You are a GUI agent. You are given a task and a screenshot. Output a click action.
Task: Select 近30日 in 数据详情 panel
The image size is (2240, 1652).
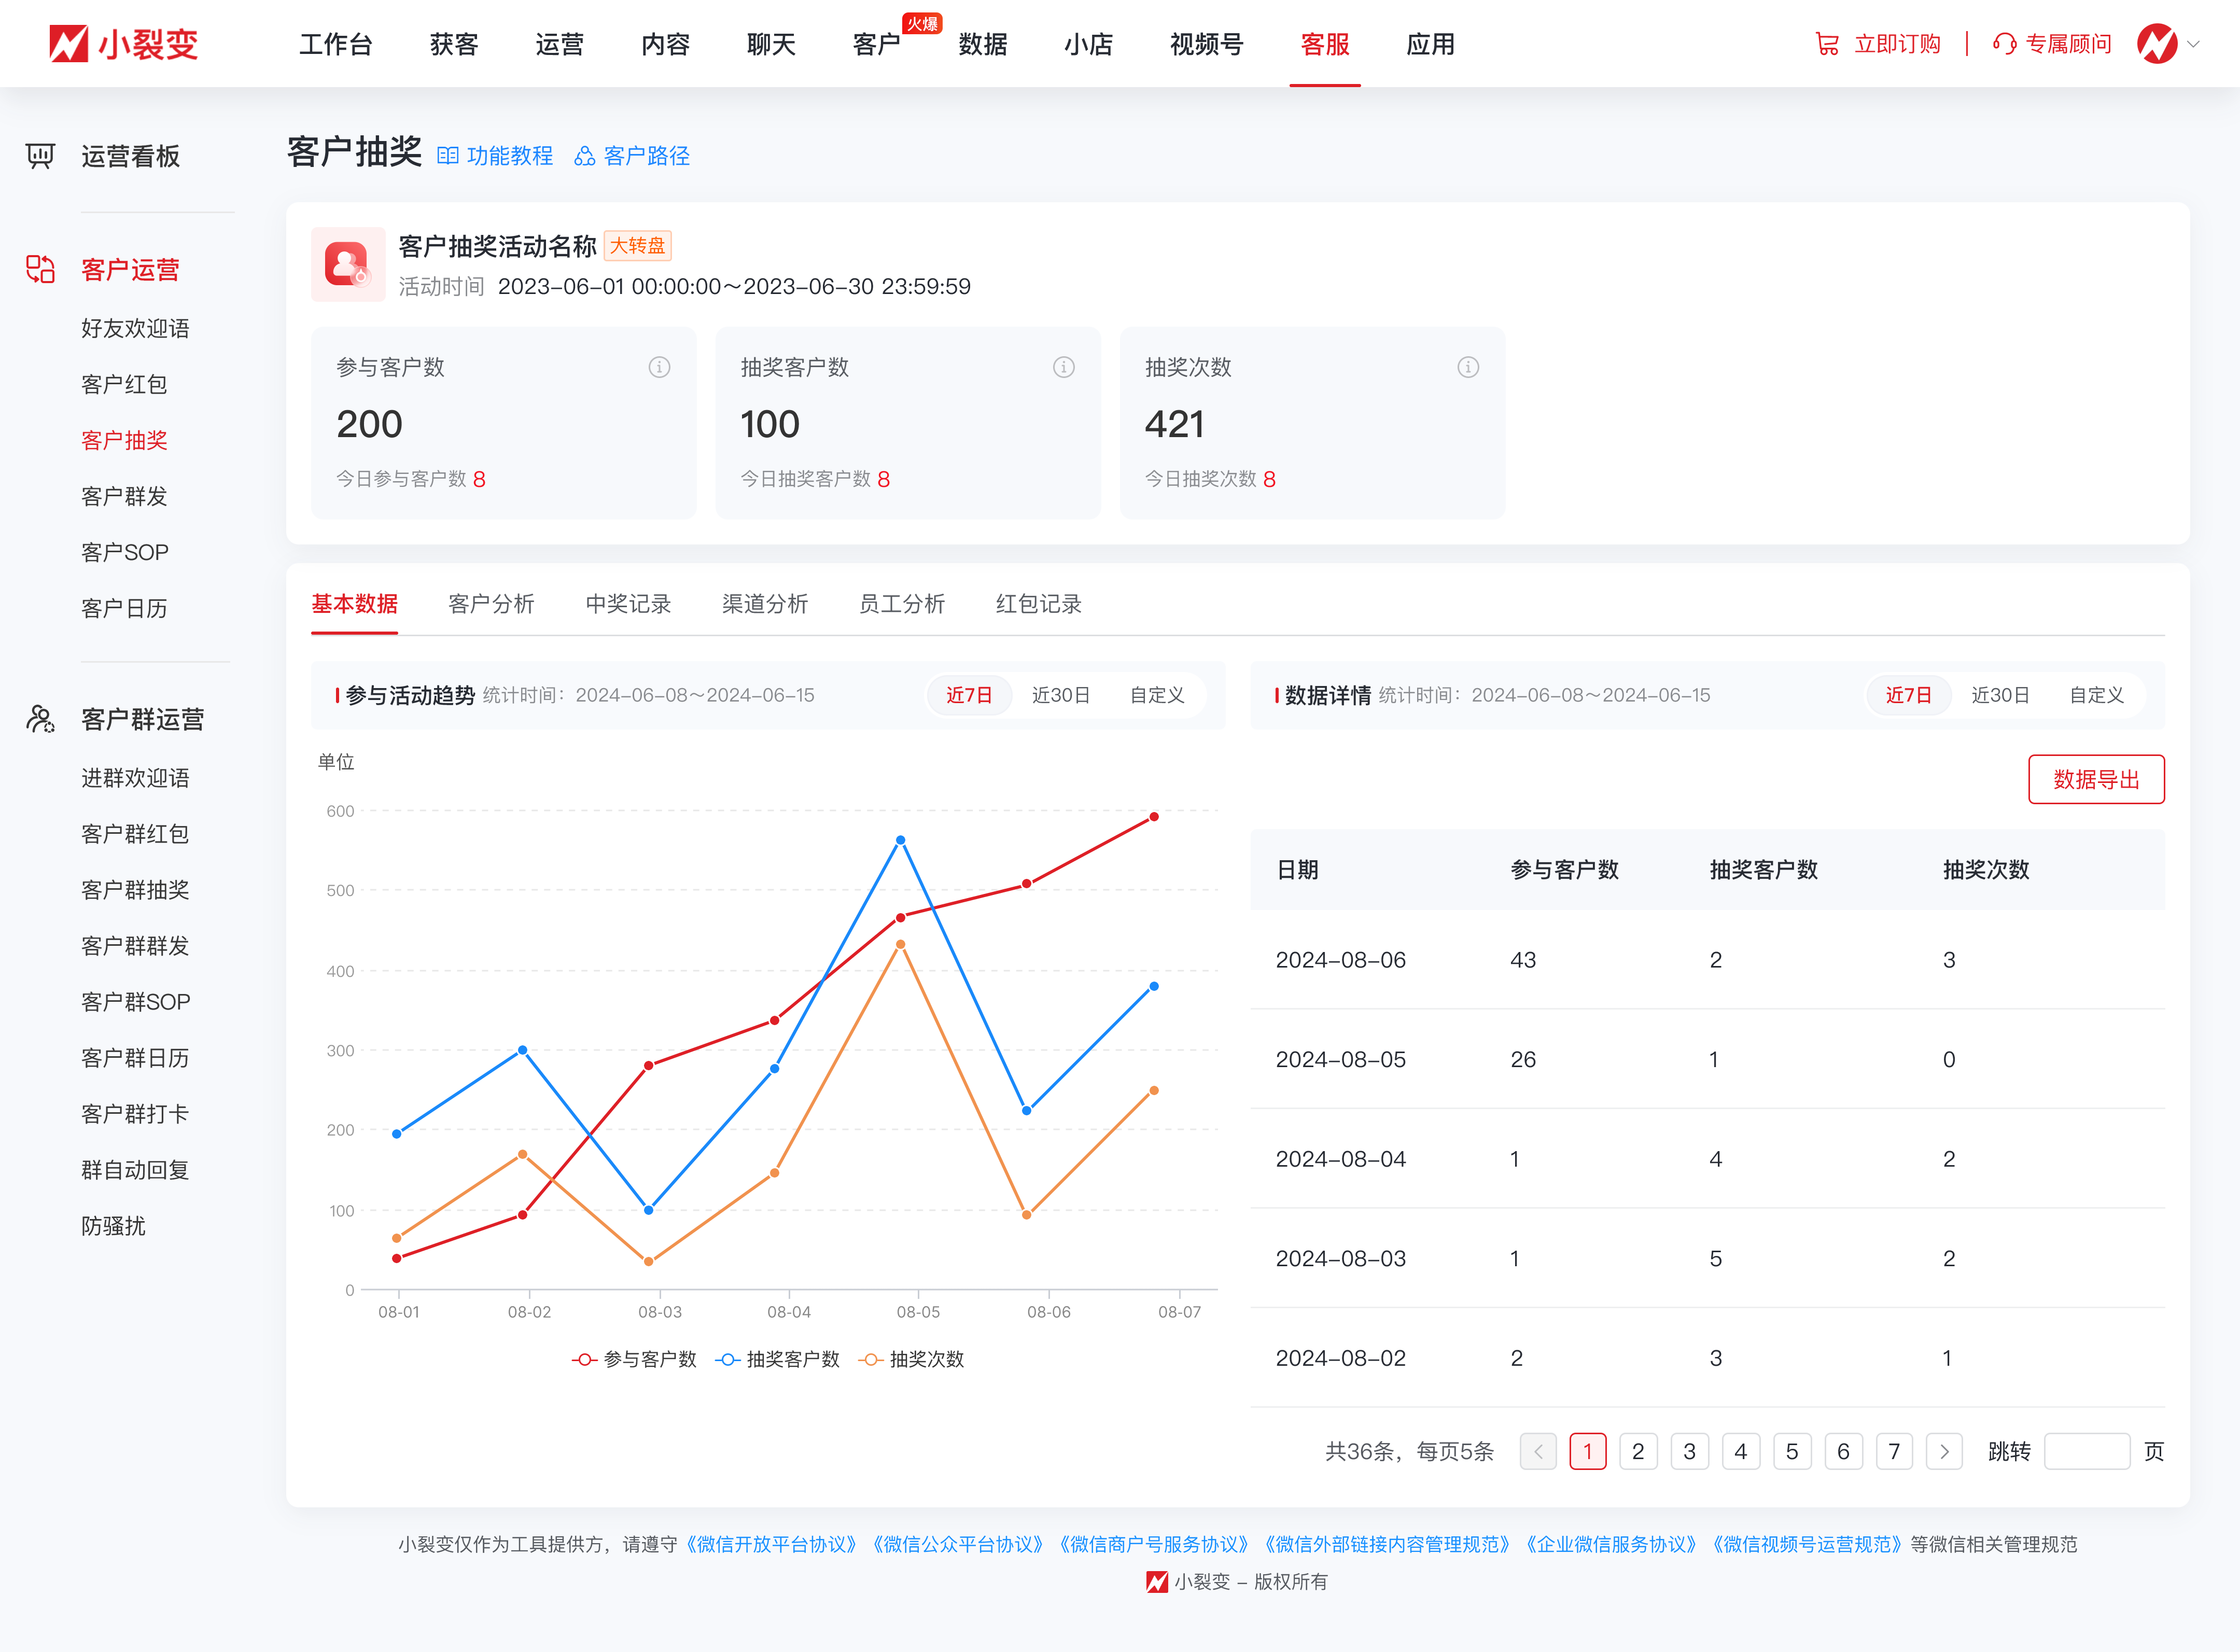point(2000,695)
